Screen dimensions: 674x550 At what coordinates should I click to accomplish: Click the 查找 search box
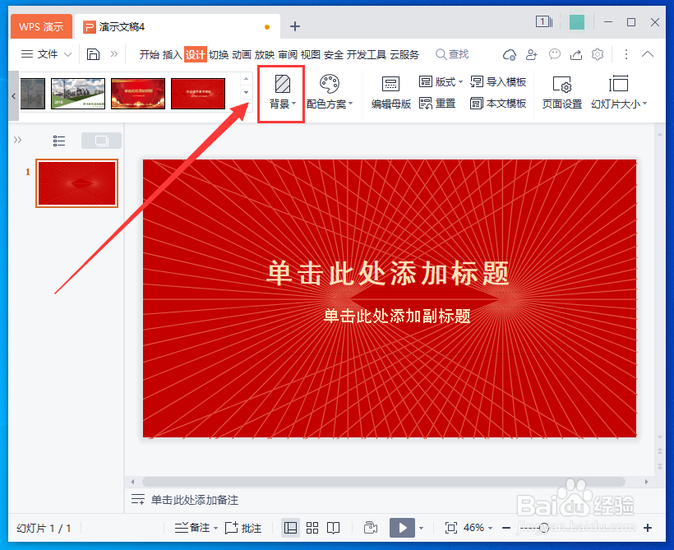452,54
